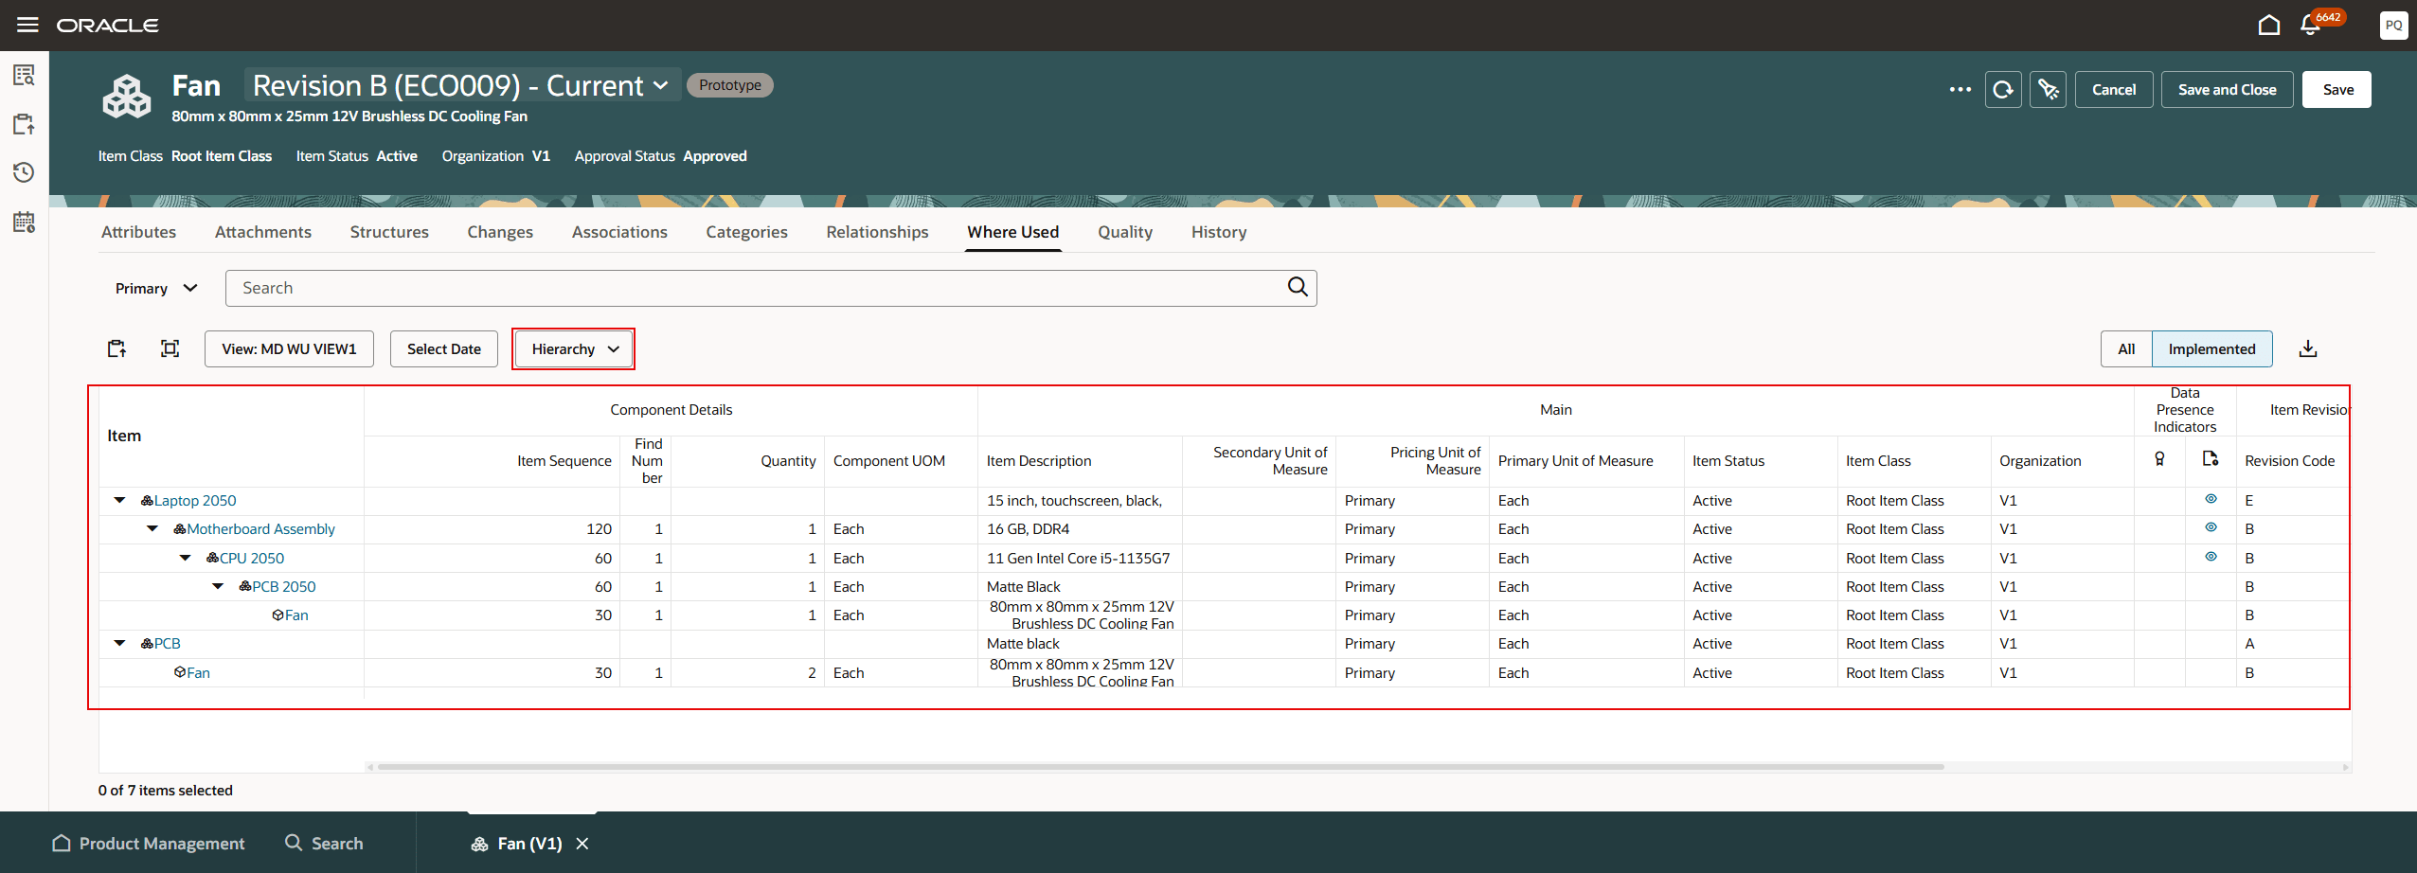Open the three-dots more actions menu
Viewport: 2417px width, 873px height.
coord(1960,89)
